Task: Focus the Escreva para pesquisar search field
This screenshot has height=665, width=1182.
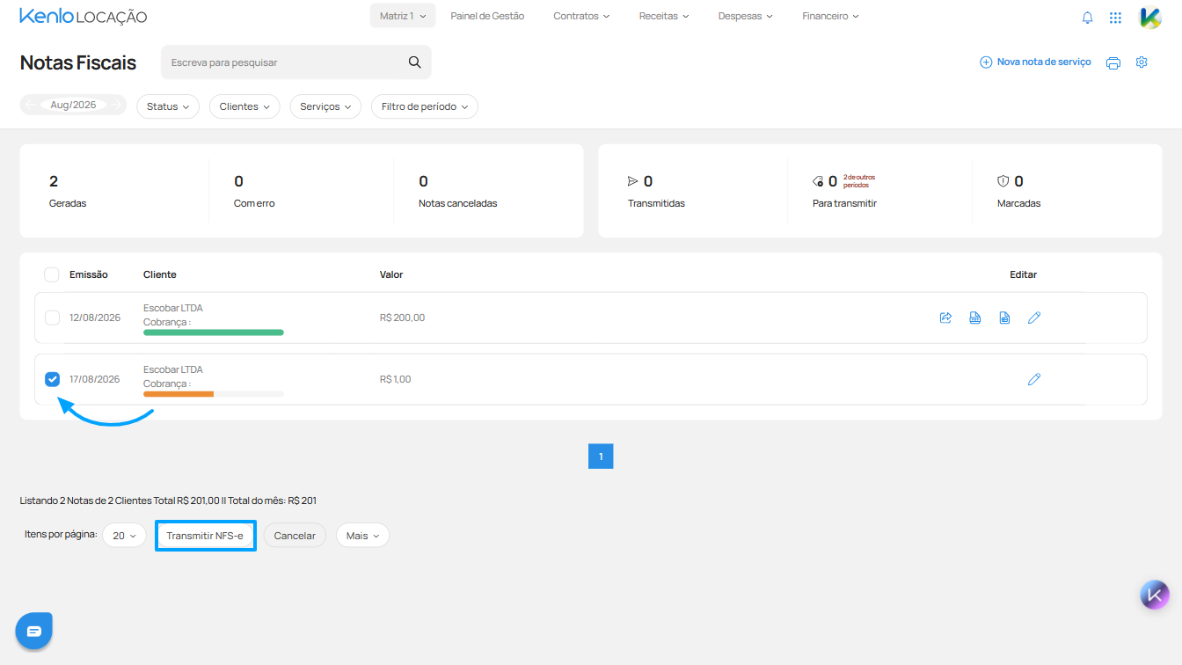Action: [296, 62]
